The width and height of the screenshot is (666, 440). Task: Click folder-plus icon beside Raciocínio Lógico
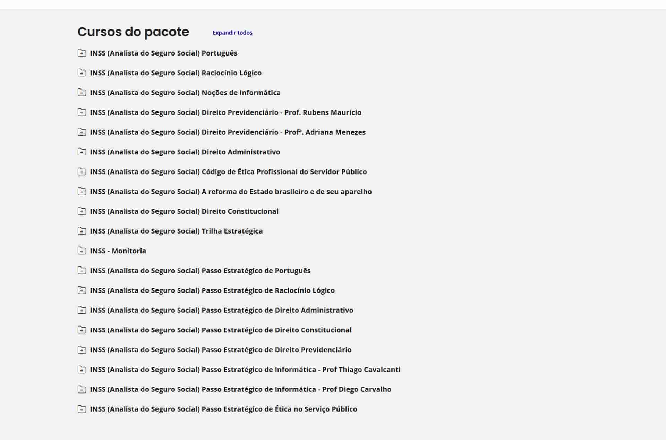(x=82, y=73)
